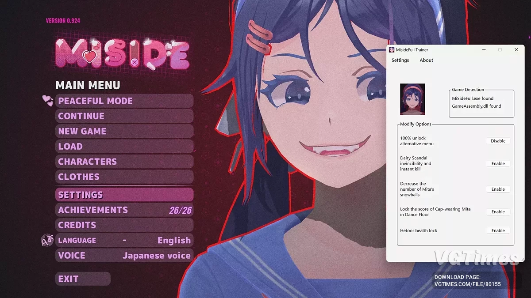Open the trainer Settings menu

tap(400, 60)
